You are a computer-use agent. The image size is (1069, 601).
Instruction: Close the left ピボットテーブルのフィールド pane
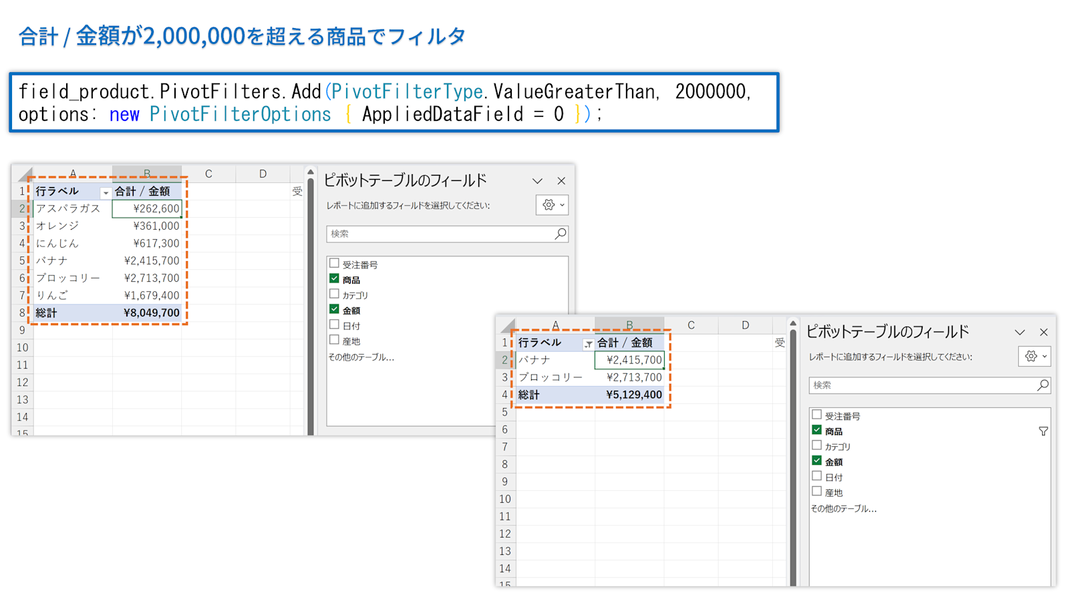tap(561, 181)
